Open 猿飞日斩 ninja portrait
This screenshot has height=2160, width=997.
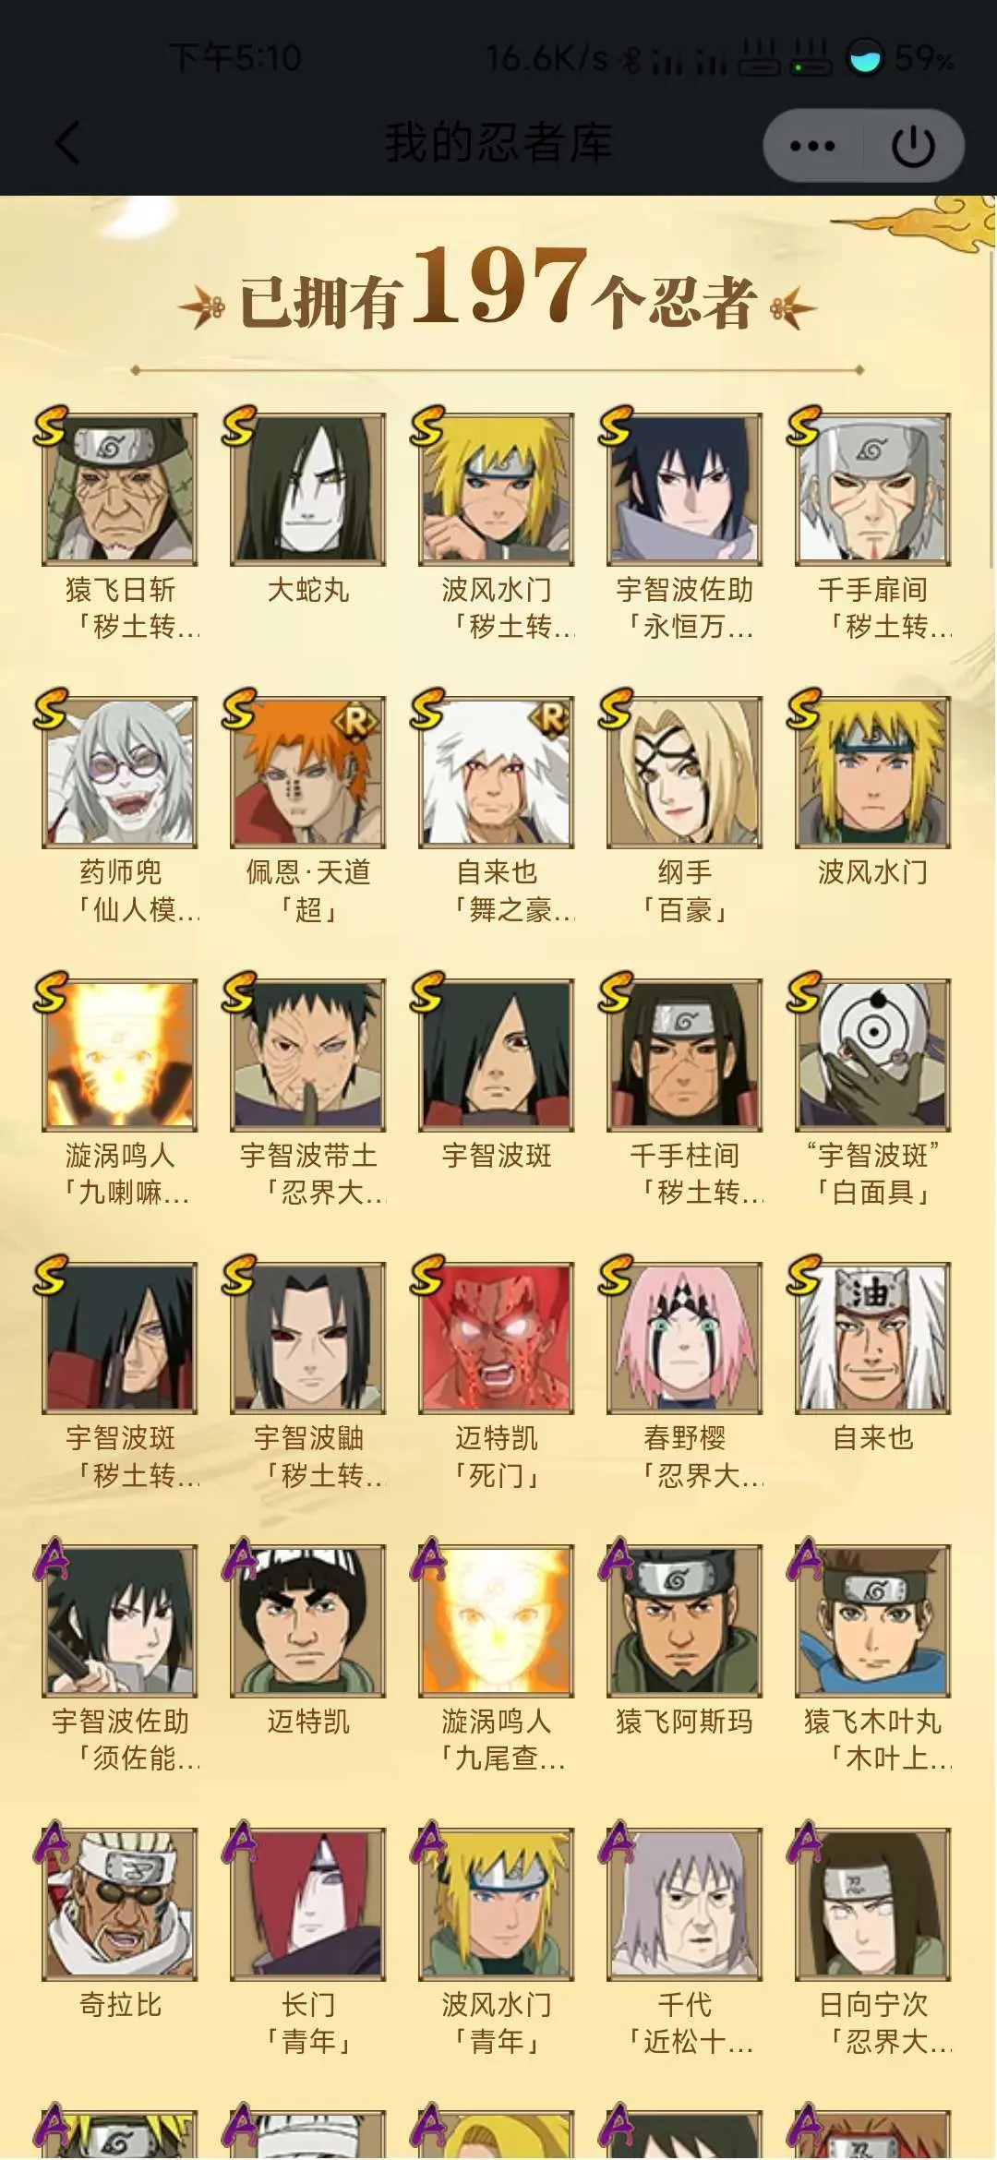[x=120, y=489]
